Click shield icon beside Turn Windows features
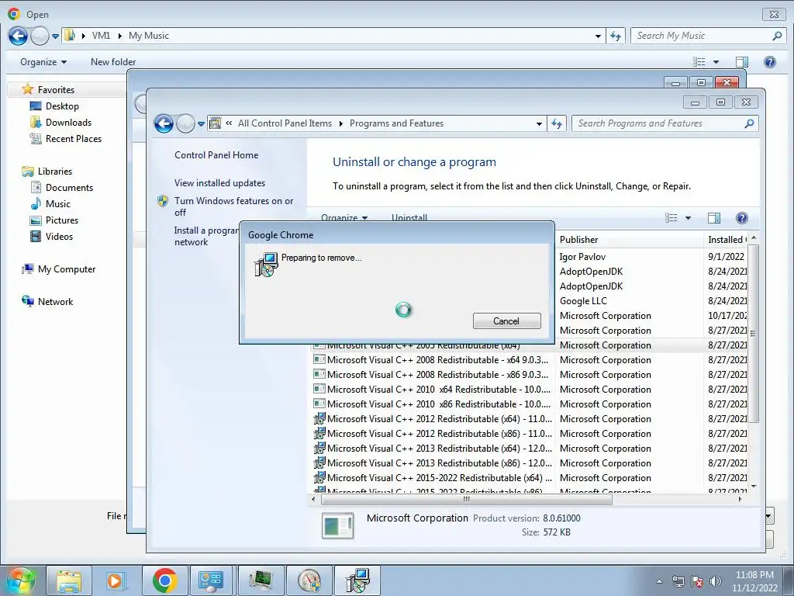 pos(163,201)
